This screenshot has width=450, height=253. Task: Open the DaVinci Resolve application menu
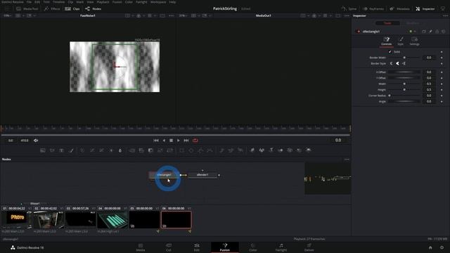point(13,1)
